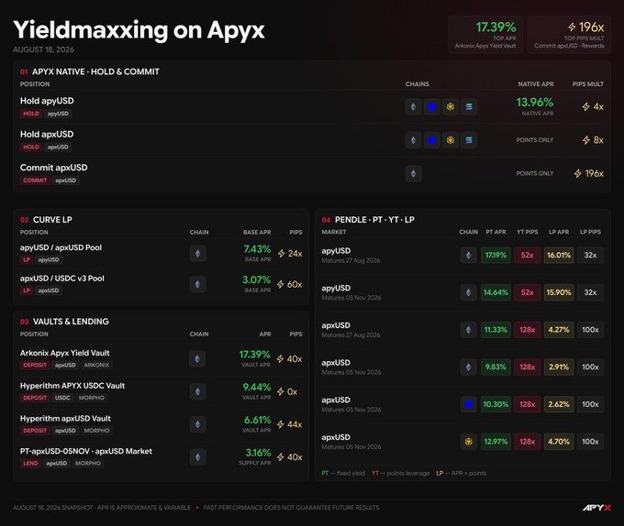Select Ethereum chain icon in Hold apxUSD row
The image size is (624, 526).
413,140
